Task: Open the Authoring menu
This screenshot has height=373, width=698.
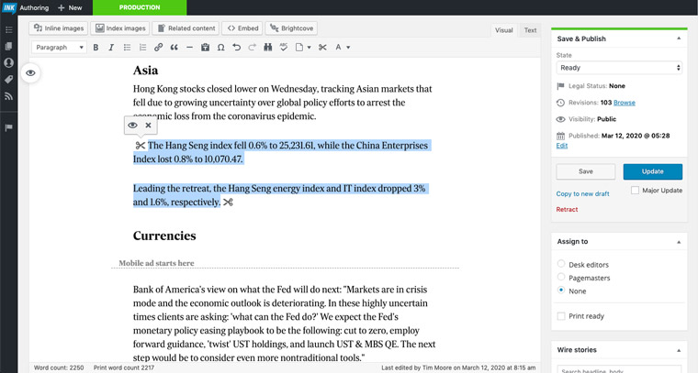Action: [x=34, y=7]
